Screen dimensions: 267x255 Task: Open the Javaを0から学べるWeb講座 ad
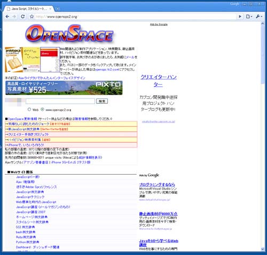point(159,243)
